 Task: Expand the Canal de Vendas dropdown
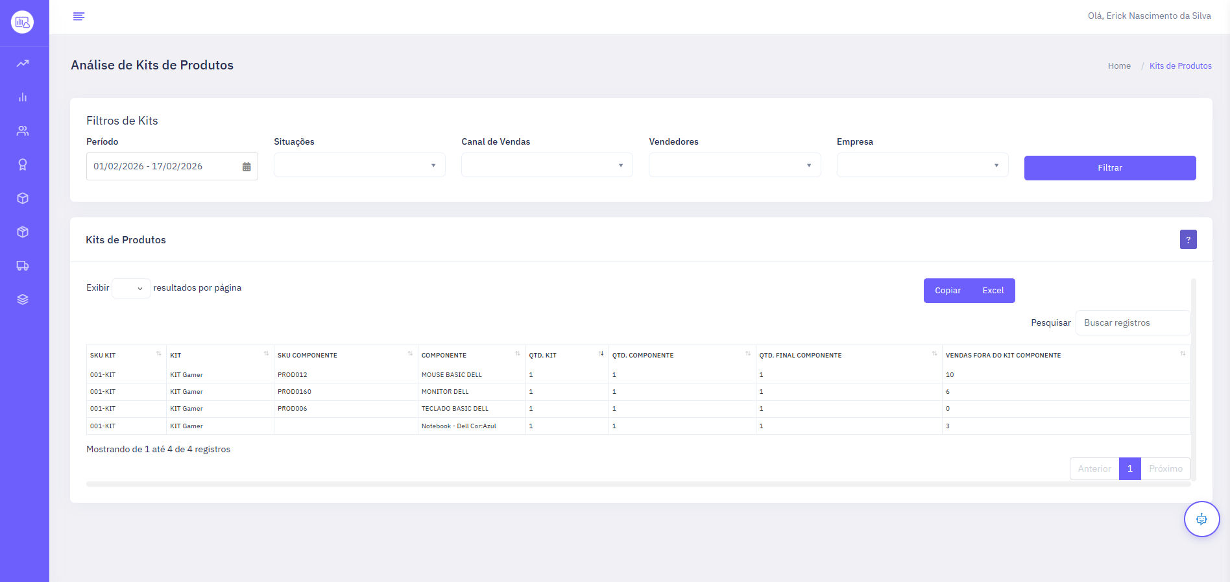pos(547,165)
